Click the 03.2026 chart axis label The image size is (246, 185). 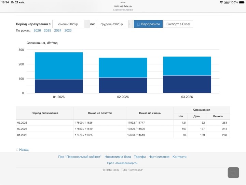click(187, 97)
